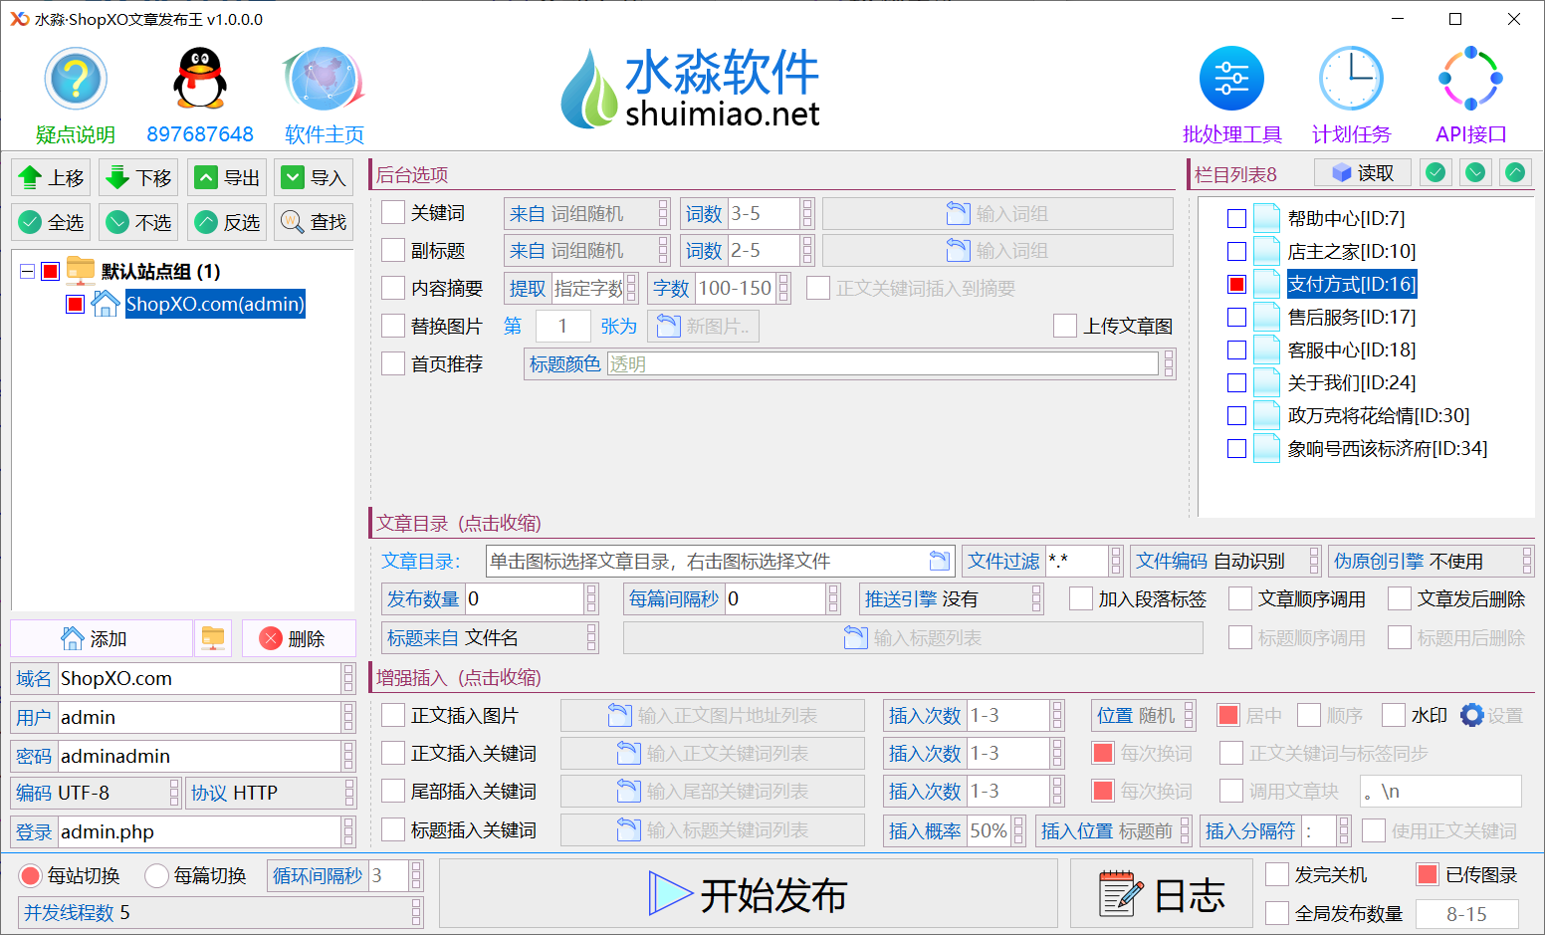The width and height of the screenshot is (1545, 935).
Task: Open the API接口 icon
Action: 1470,79
